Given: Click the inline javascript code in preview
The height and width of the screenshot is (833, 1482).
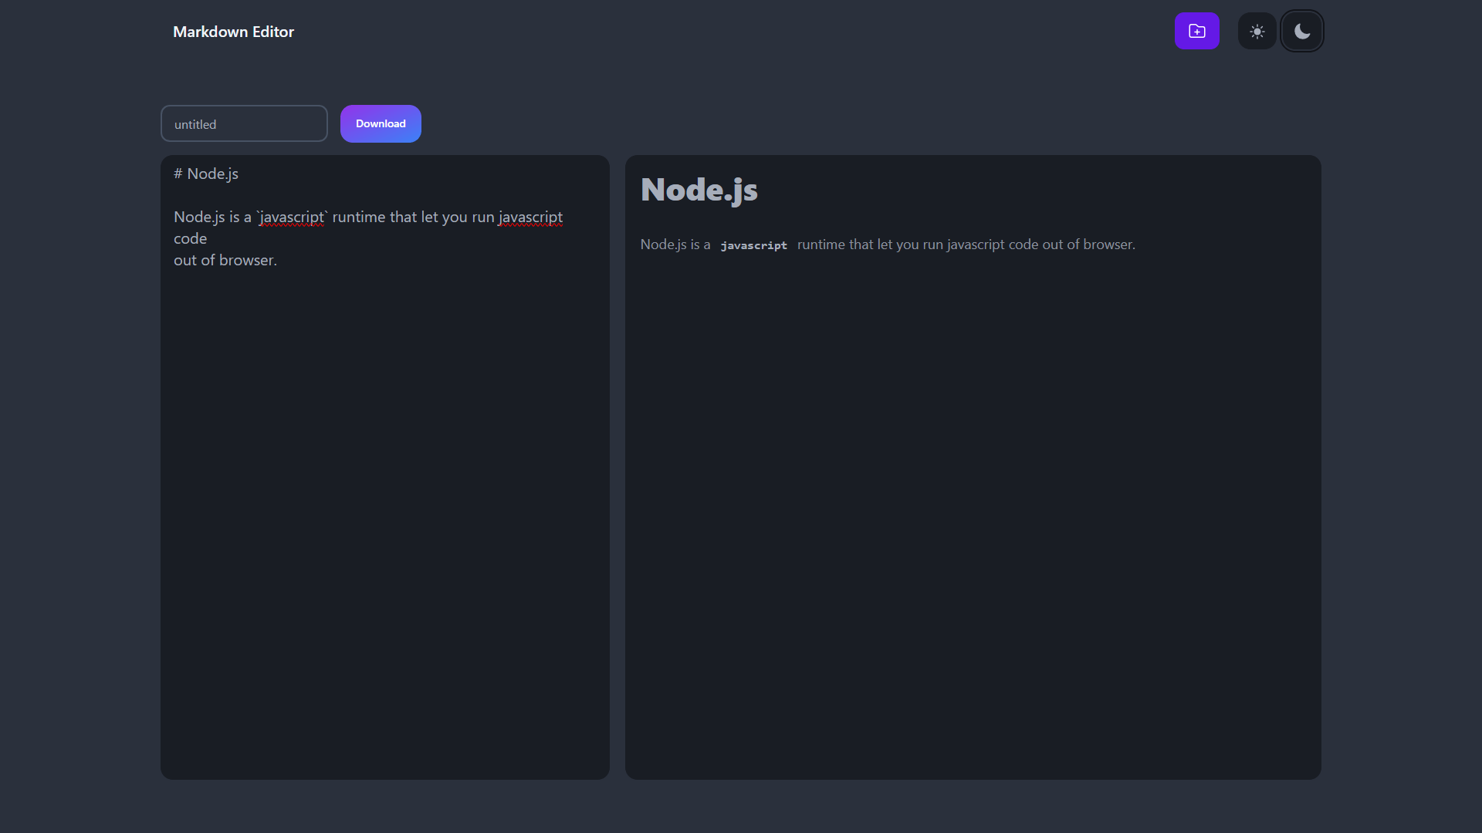Looking at the screenshot, I should [x=753, y=245].
